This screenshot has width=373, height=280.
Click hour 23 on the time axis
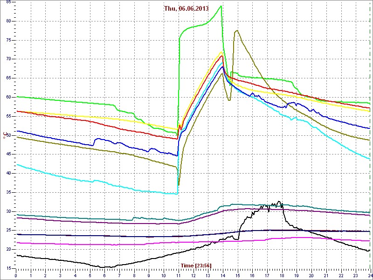click(x=356, y=275)
